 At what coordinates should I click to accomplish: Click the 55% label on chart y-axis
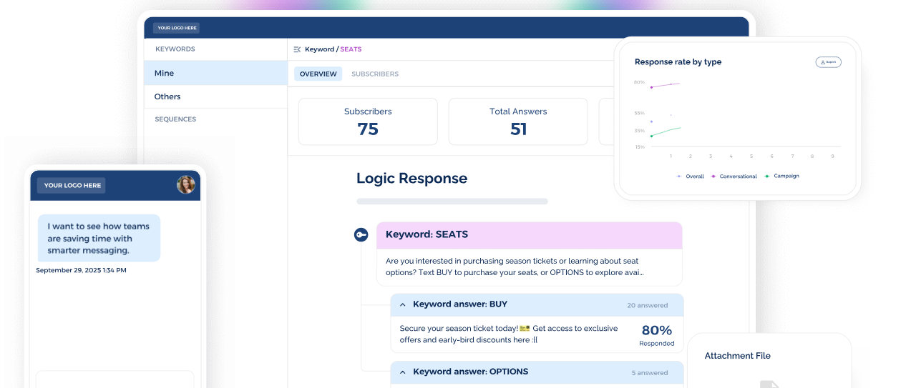point(639,113)
